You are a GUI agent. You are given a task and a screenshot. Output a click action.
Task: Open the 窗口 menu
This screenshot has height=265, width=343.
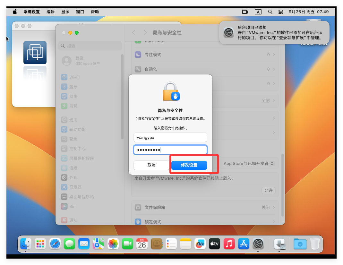tap(80, 12)
